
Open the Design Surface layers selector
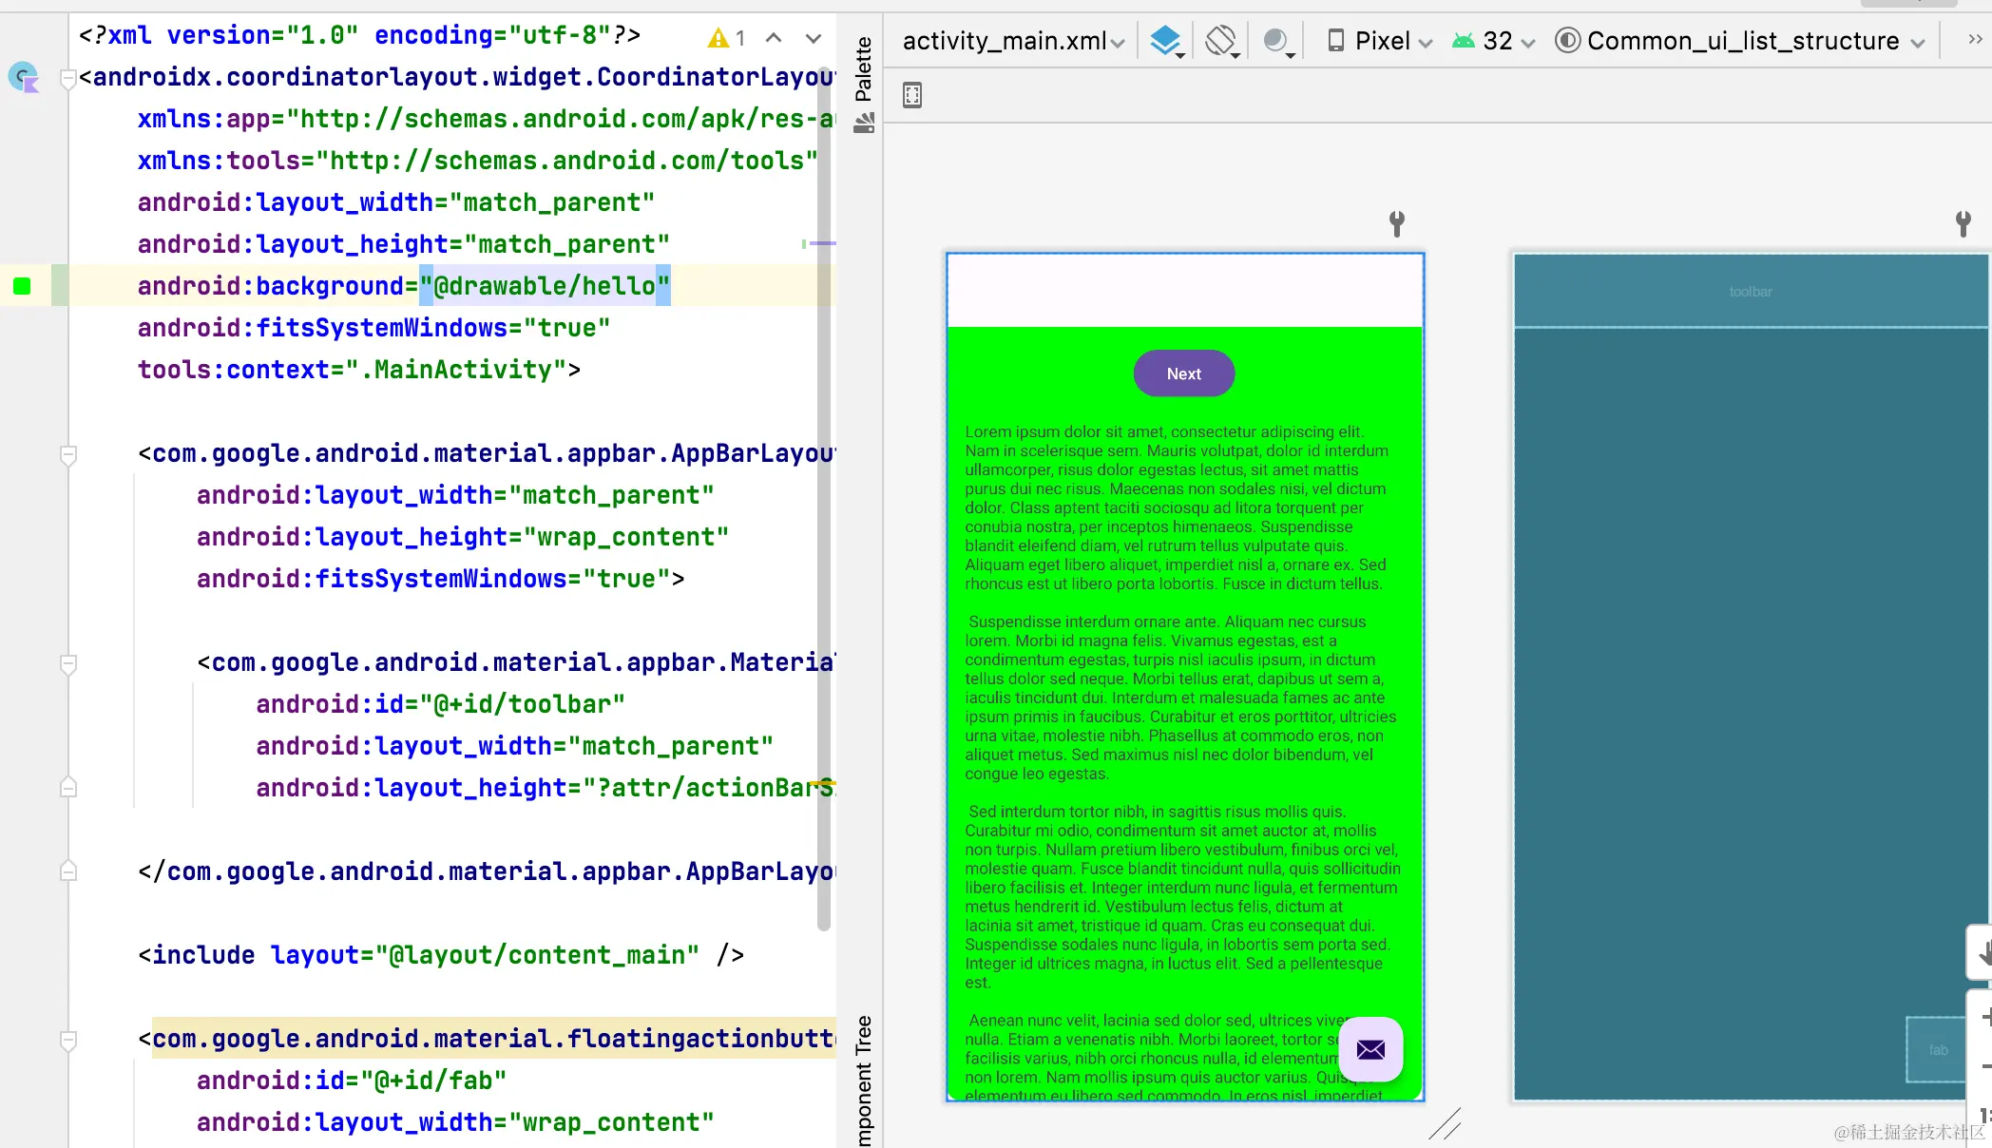pyautogui.click(x=1166, y=41)
